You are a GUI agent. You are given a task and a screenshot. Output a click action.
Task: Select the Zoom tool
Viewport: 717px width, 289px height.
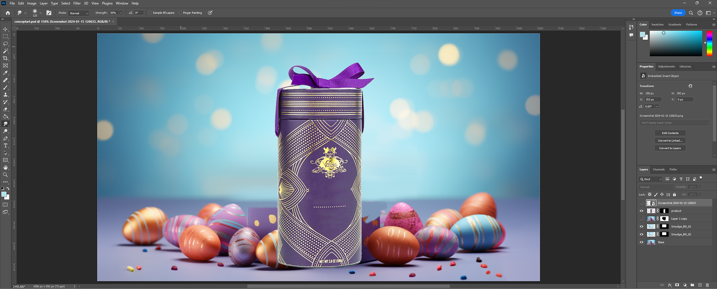[x=5, y=175]
